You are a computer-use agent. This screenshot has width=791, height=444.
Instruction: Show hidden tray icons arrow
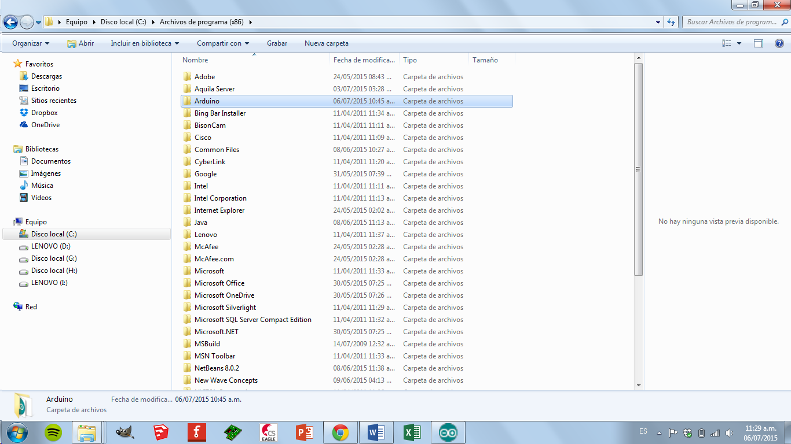click(x=659, y=432)
